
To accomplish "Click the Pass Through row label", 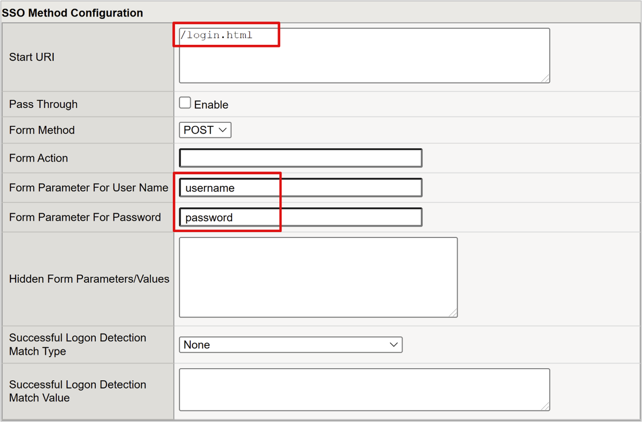I will [x=43, y=104].
